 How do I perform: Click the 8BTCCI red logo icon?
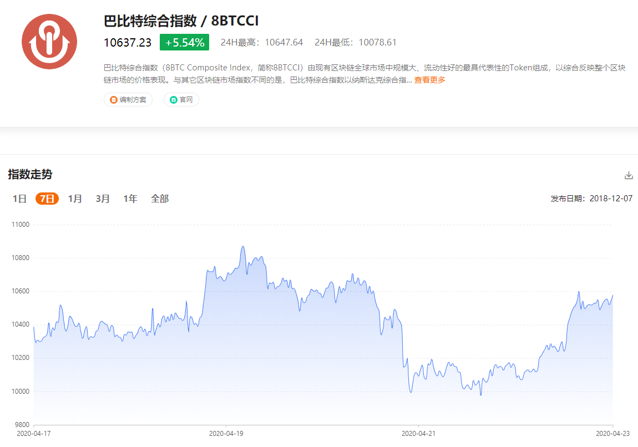(49, 42)
